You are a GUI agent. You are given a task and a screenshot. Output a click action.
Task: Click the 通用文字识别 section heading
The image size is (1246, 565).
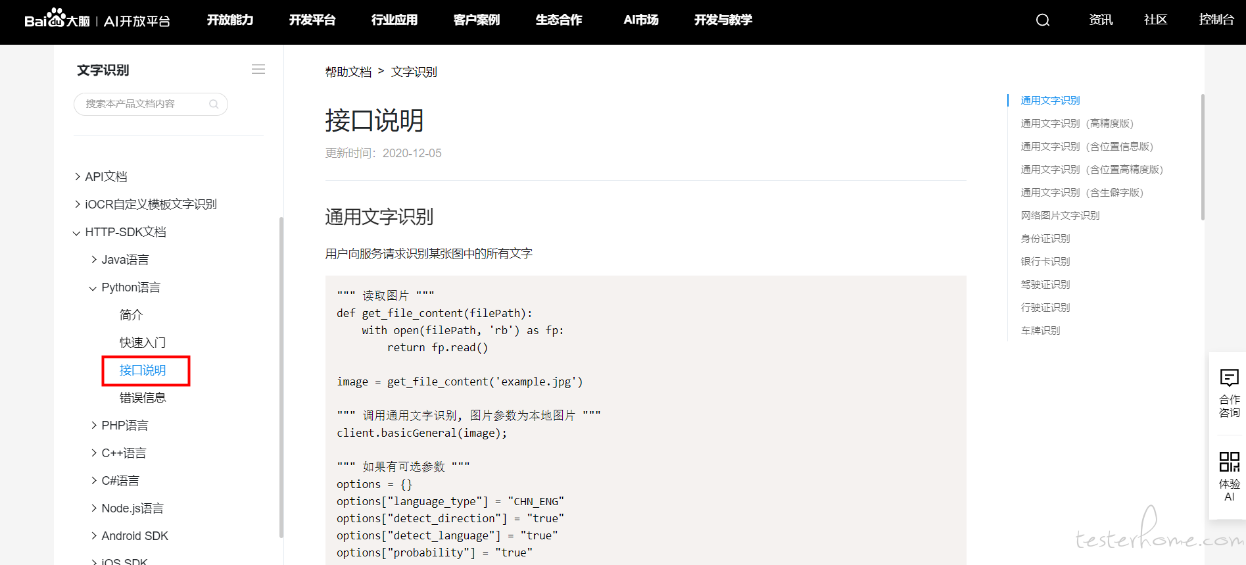(x=379, y=216)
